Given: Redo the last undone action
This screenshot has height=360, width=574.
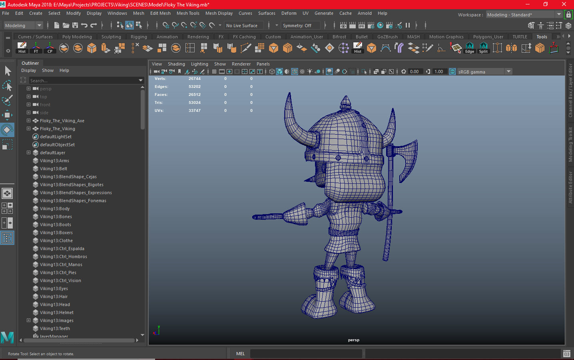Looking at the screenshot, I should tap(94, 25).
